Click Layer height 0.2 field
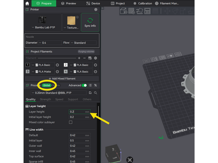The width and height of the screenshot is (218, 163). (80, 112)
